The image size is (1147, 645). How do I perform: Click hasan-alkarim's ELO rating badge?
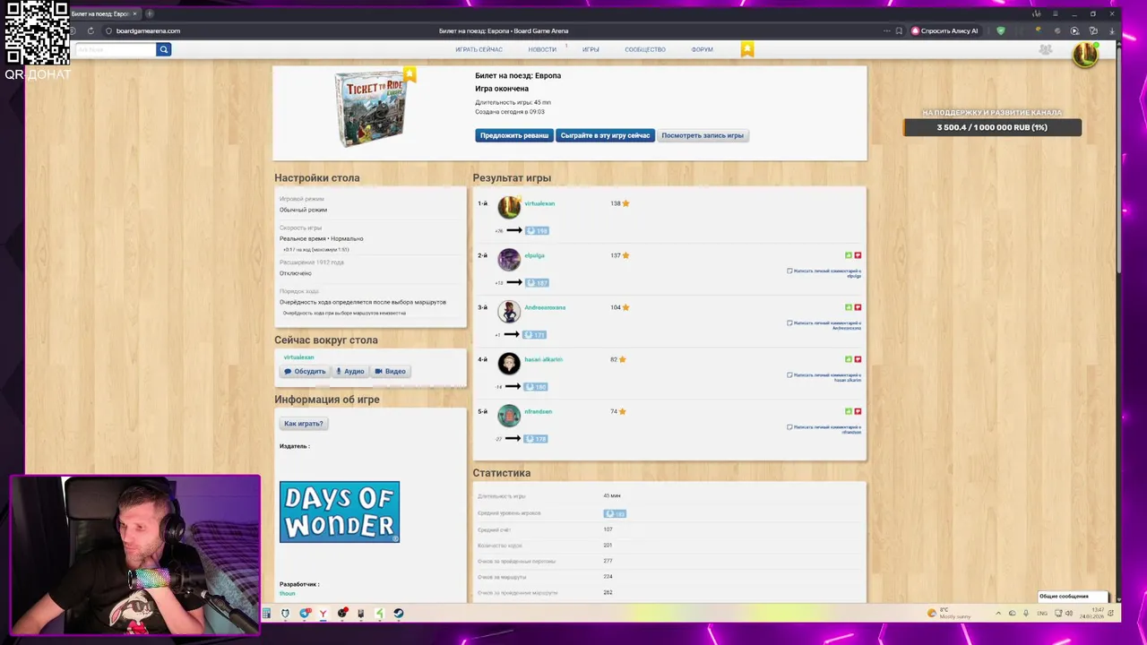(x=536, y=386)
